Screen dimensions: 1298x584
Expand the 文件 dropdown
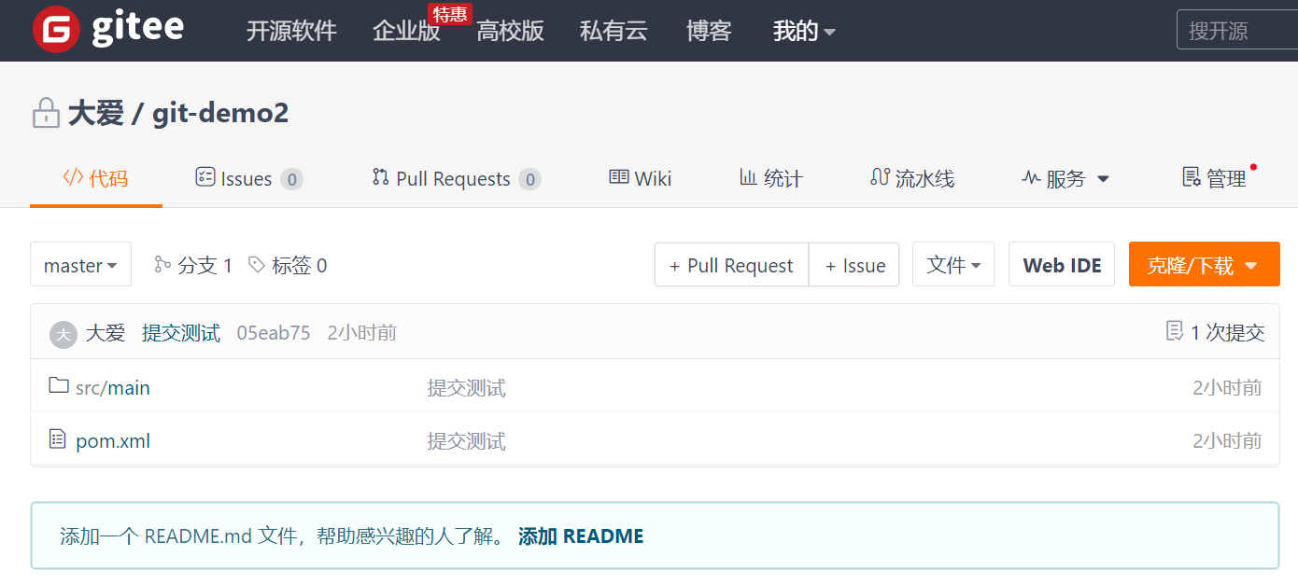pos(953,265)
